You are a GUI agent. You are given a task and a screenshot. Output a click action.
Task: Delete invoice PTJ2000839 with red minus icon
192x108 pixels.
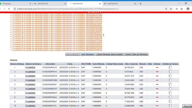click(157, 72)
